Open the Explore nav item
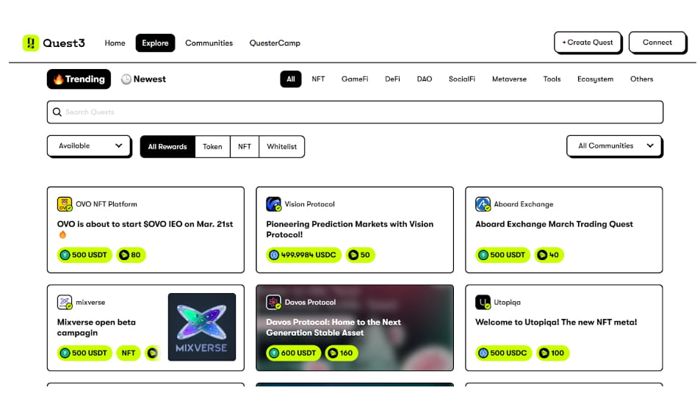This screenshot has height=396, width=700. pyautogui.click(x=155, y=43)
